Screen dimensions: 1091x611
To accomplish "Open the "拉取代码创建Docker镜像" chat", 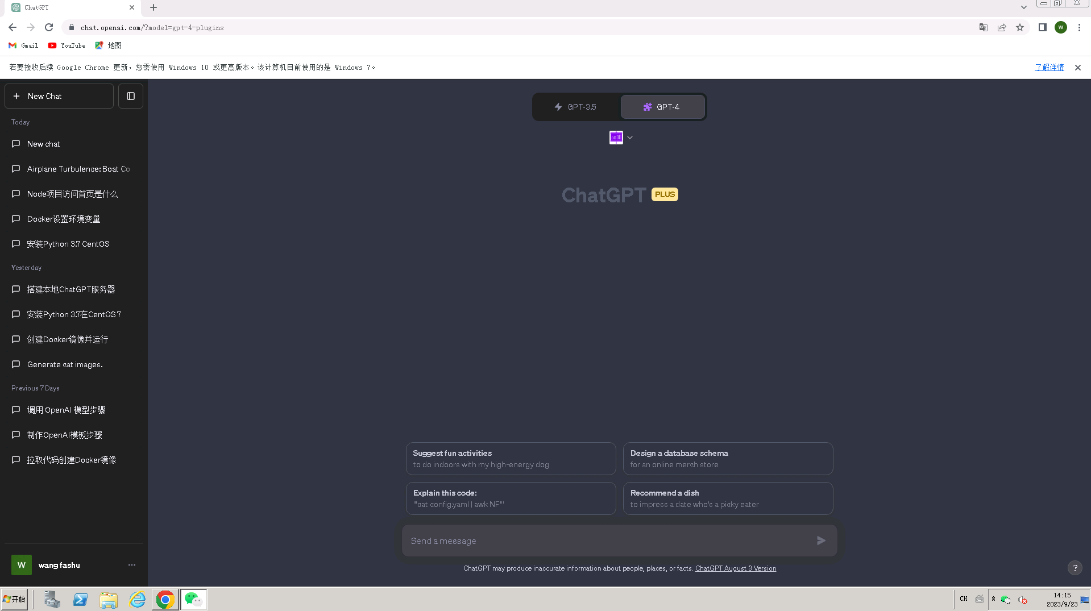I will tap(74, 460).
